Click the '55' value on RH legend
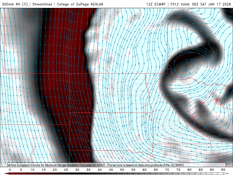The height and width of the screenshot is (175, 233). click(x=133, y=170)
